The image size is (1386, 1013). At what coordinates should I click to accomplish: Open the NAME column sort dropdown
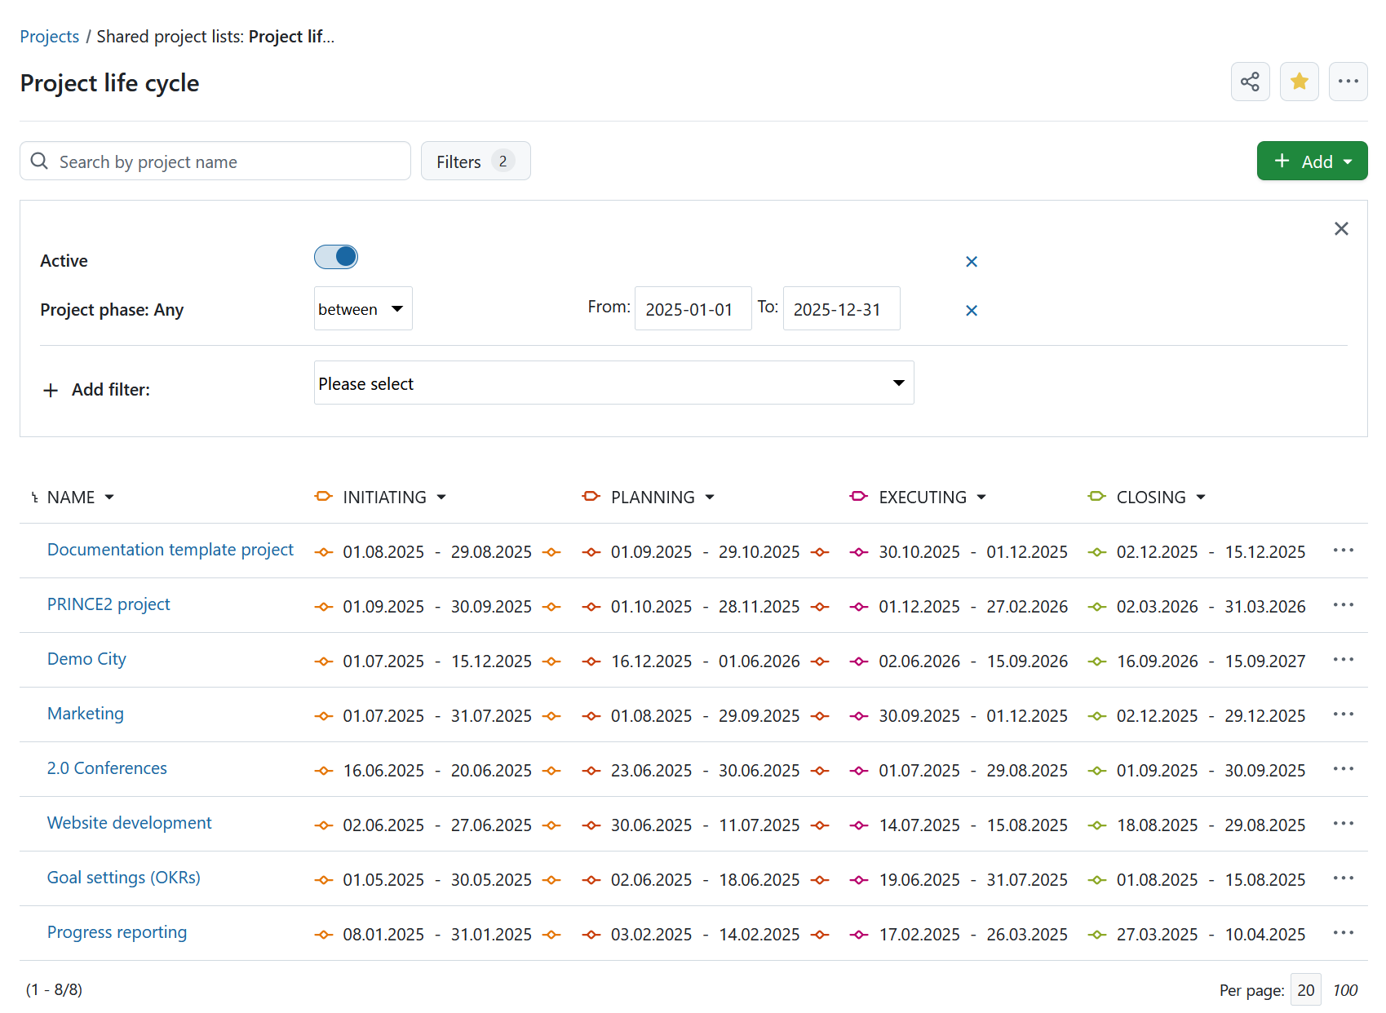110,497
